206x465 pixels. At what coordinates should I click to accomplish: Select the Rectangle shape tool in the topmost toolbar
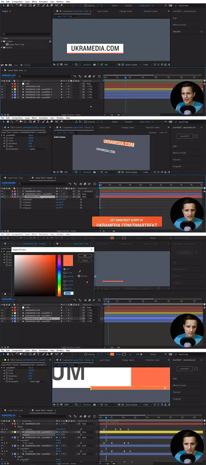(x=30, y=5)
